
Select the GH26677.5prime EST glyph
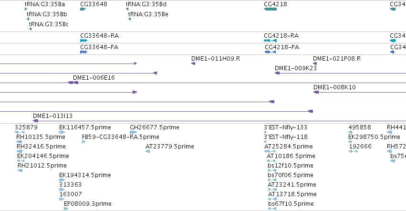tap(134, 132)
